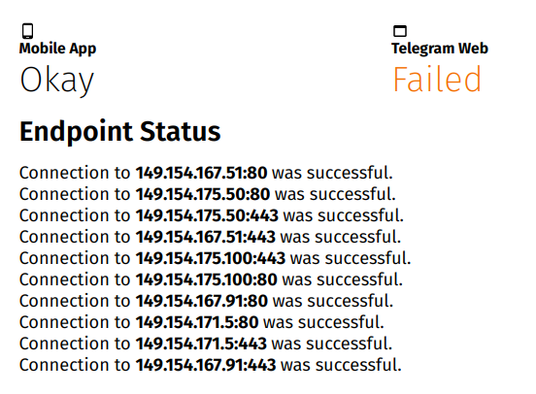Click the mobile phone icon

click(x=28, y=31)
